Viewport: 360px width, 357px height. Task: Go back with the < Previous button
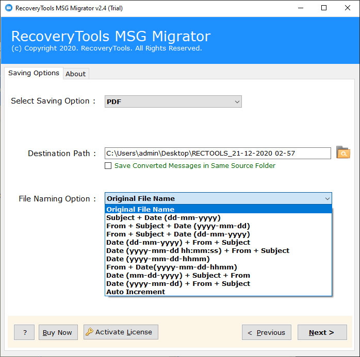point(267,332)
